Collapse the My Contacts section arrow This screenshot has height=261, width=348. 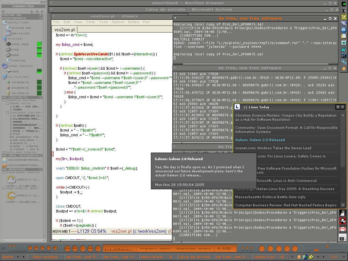pyautogui.click(x=40, y=97)
